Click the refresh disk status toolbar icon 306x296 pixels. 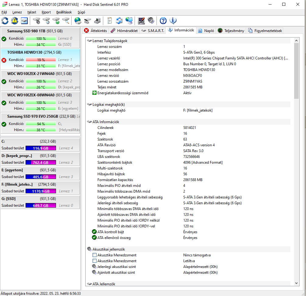click(x=5, y=20)
